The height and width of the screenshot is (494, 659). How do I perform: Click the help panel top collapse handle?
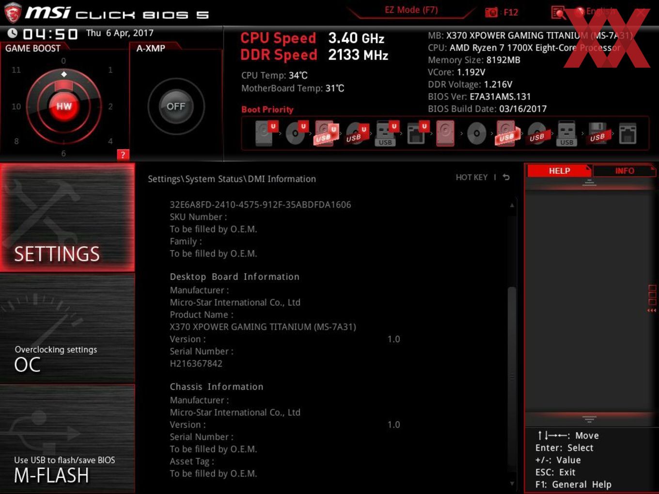[x=589, y=183]
